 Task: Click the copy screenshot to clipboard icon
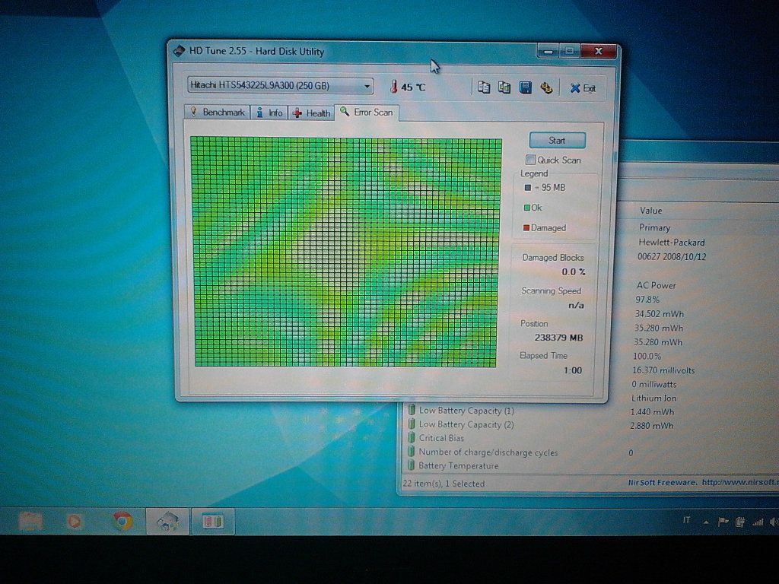tap(504, 87)
